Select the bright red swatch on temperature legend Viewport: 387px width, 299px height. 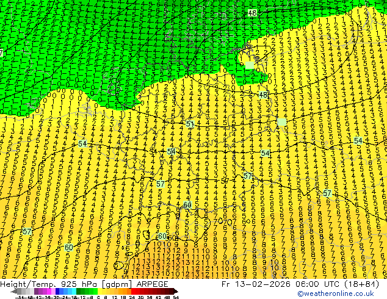tap(133, 291)
